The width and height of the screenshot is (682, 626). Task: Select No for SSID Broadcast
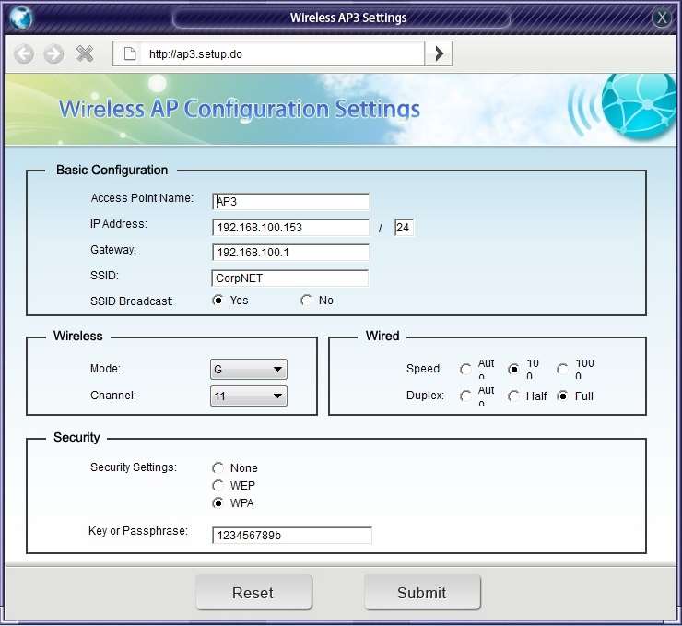[306, 301]
